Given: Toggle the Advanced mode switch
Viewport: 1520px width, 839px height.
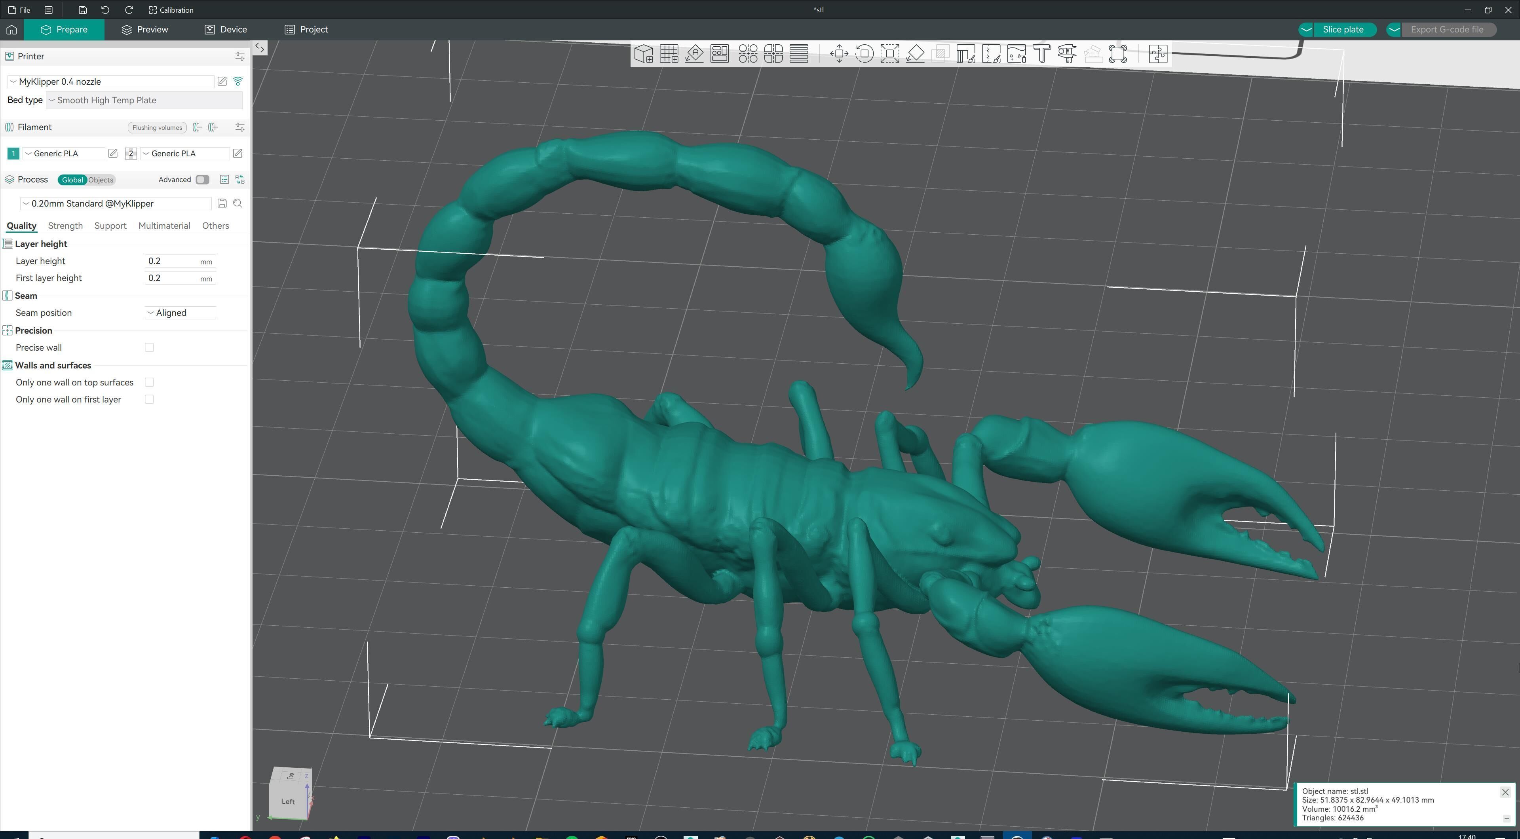Looking at the screenshot, I should pyautogui.click(x=202, y=180).
